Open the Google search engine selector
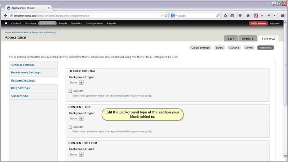The width and height of the screenshot is (288, 162). [174, 16]
